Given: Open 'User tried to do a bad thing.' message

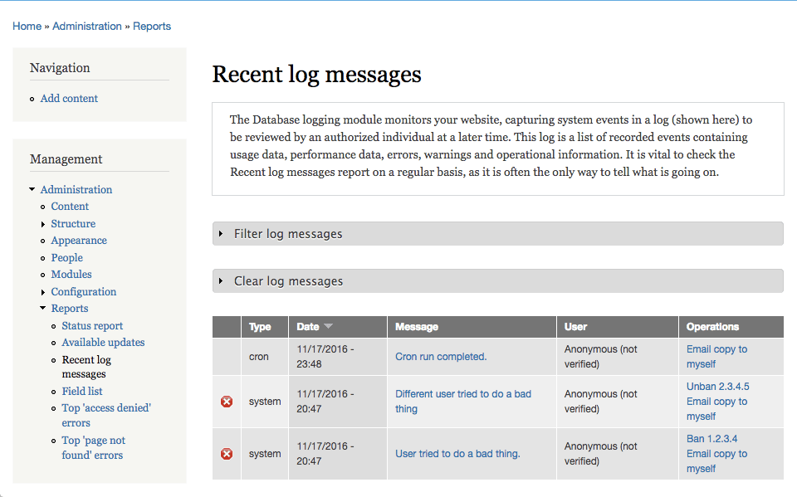Looking at the screenshot, I should 457,454.
